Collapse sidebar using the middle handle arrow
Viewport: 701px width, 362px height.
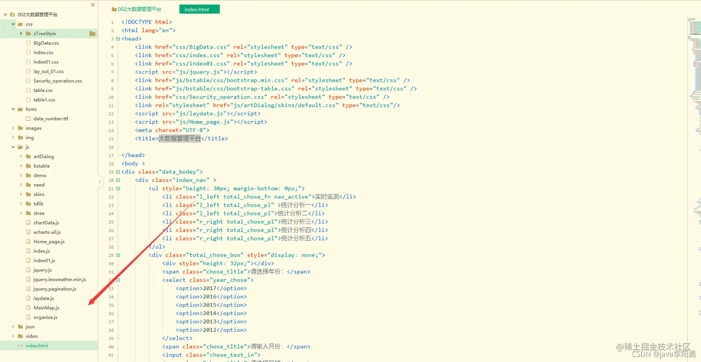[x=100, y=182]
